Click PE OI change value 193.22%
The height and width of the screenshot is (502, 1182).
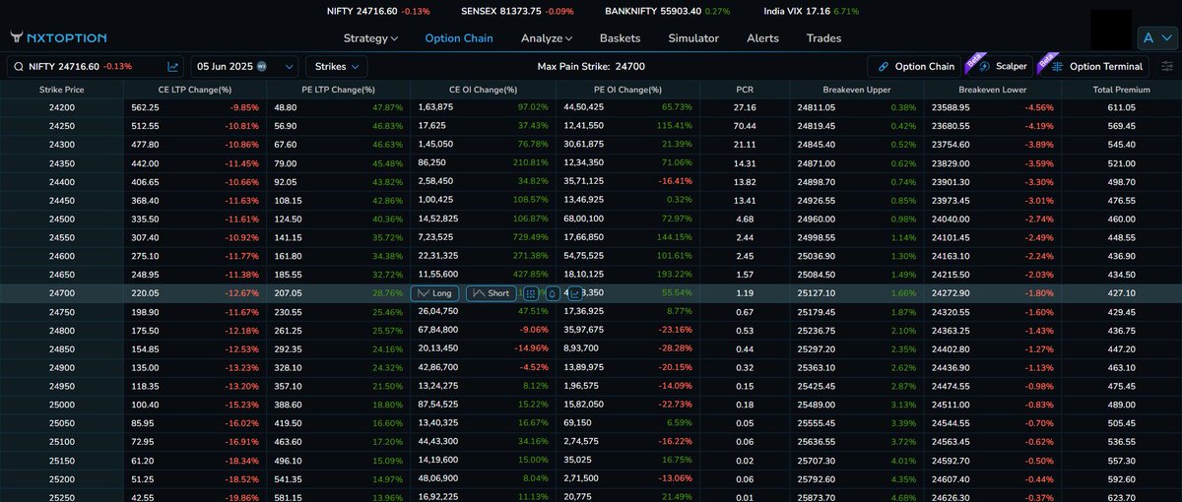(674, 275)
